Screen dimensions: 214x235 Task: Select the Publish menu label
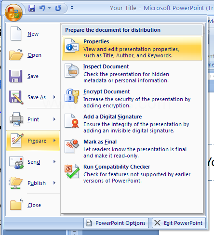[37, 183]
